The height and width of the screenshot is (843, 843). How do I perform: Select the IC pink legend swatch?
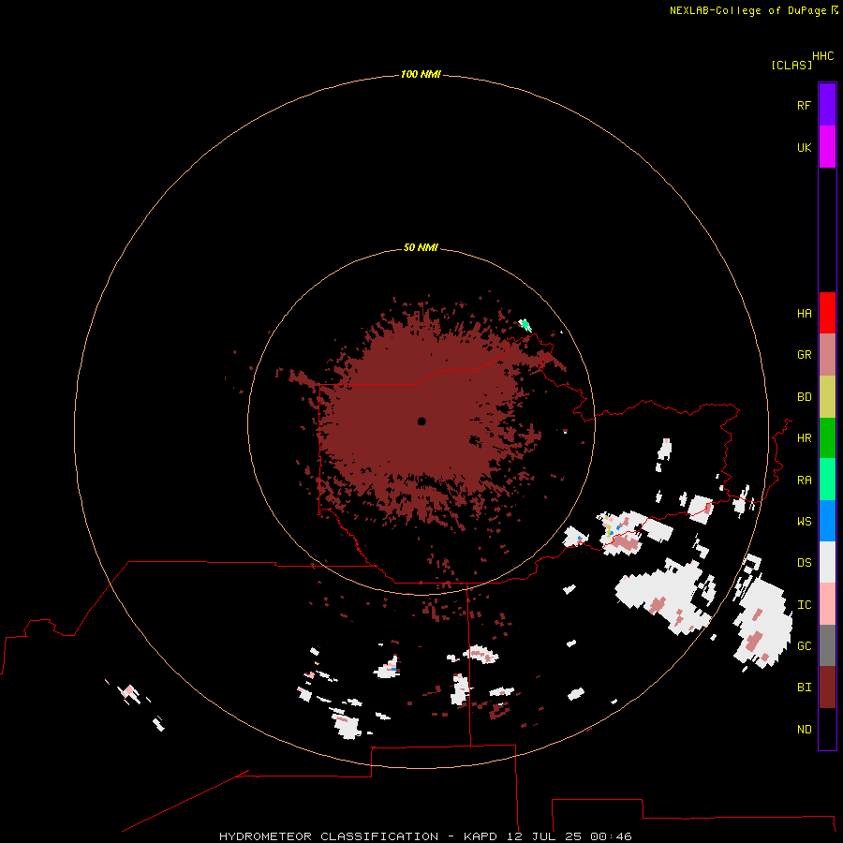tap(827, 604)
